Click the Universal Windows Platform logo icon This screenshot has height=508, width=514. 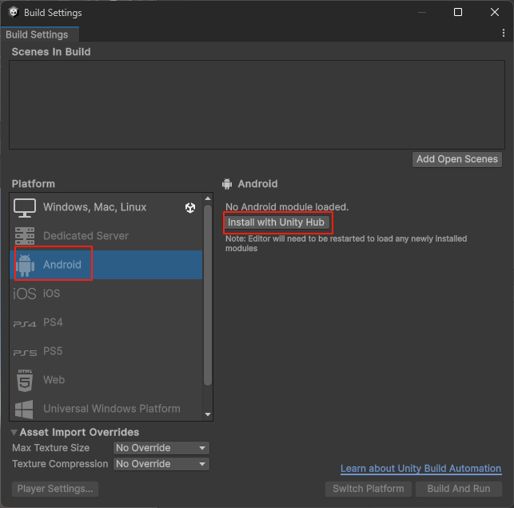[24, 410]
